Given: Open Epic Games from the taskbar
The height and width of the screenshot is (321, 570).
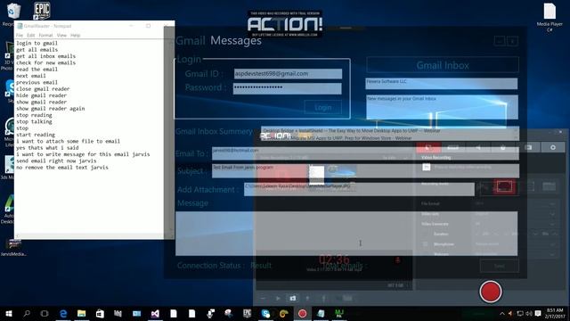Looking at the screenshot, I should [248, 313].
